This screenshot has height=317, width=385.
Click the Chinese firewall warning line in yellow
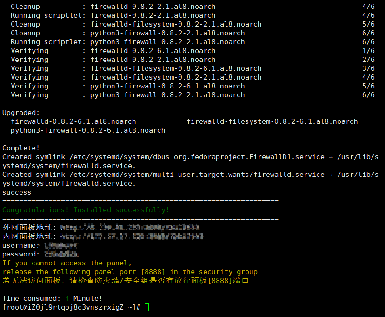coord(126,281)
